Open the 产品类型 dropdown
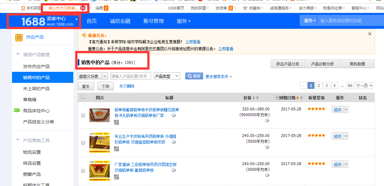384x186 pixels. click(x=176, y=76)
